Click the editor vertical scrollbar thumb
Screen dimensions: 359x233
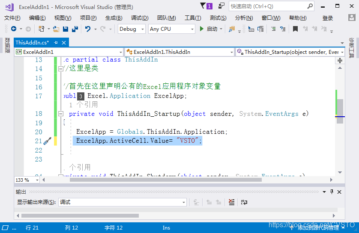pos(340,111)
